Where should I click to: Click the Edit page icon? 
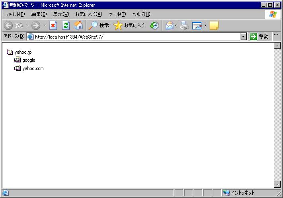point(197,25)
